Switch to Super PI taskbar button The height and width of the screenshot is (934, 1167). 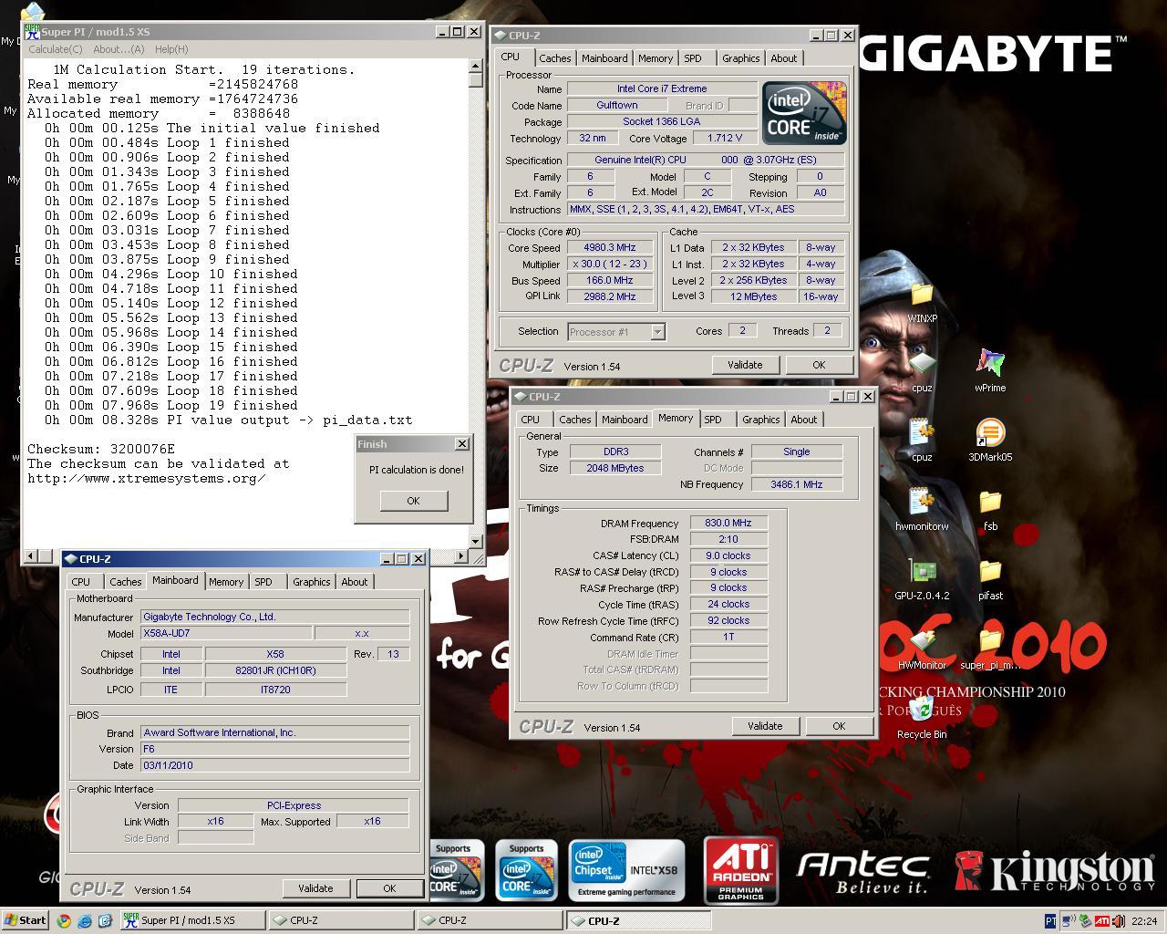(x=193, y=920)
